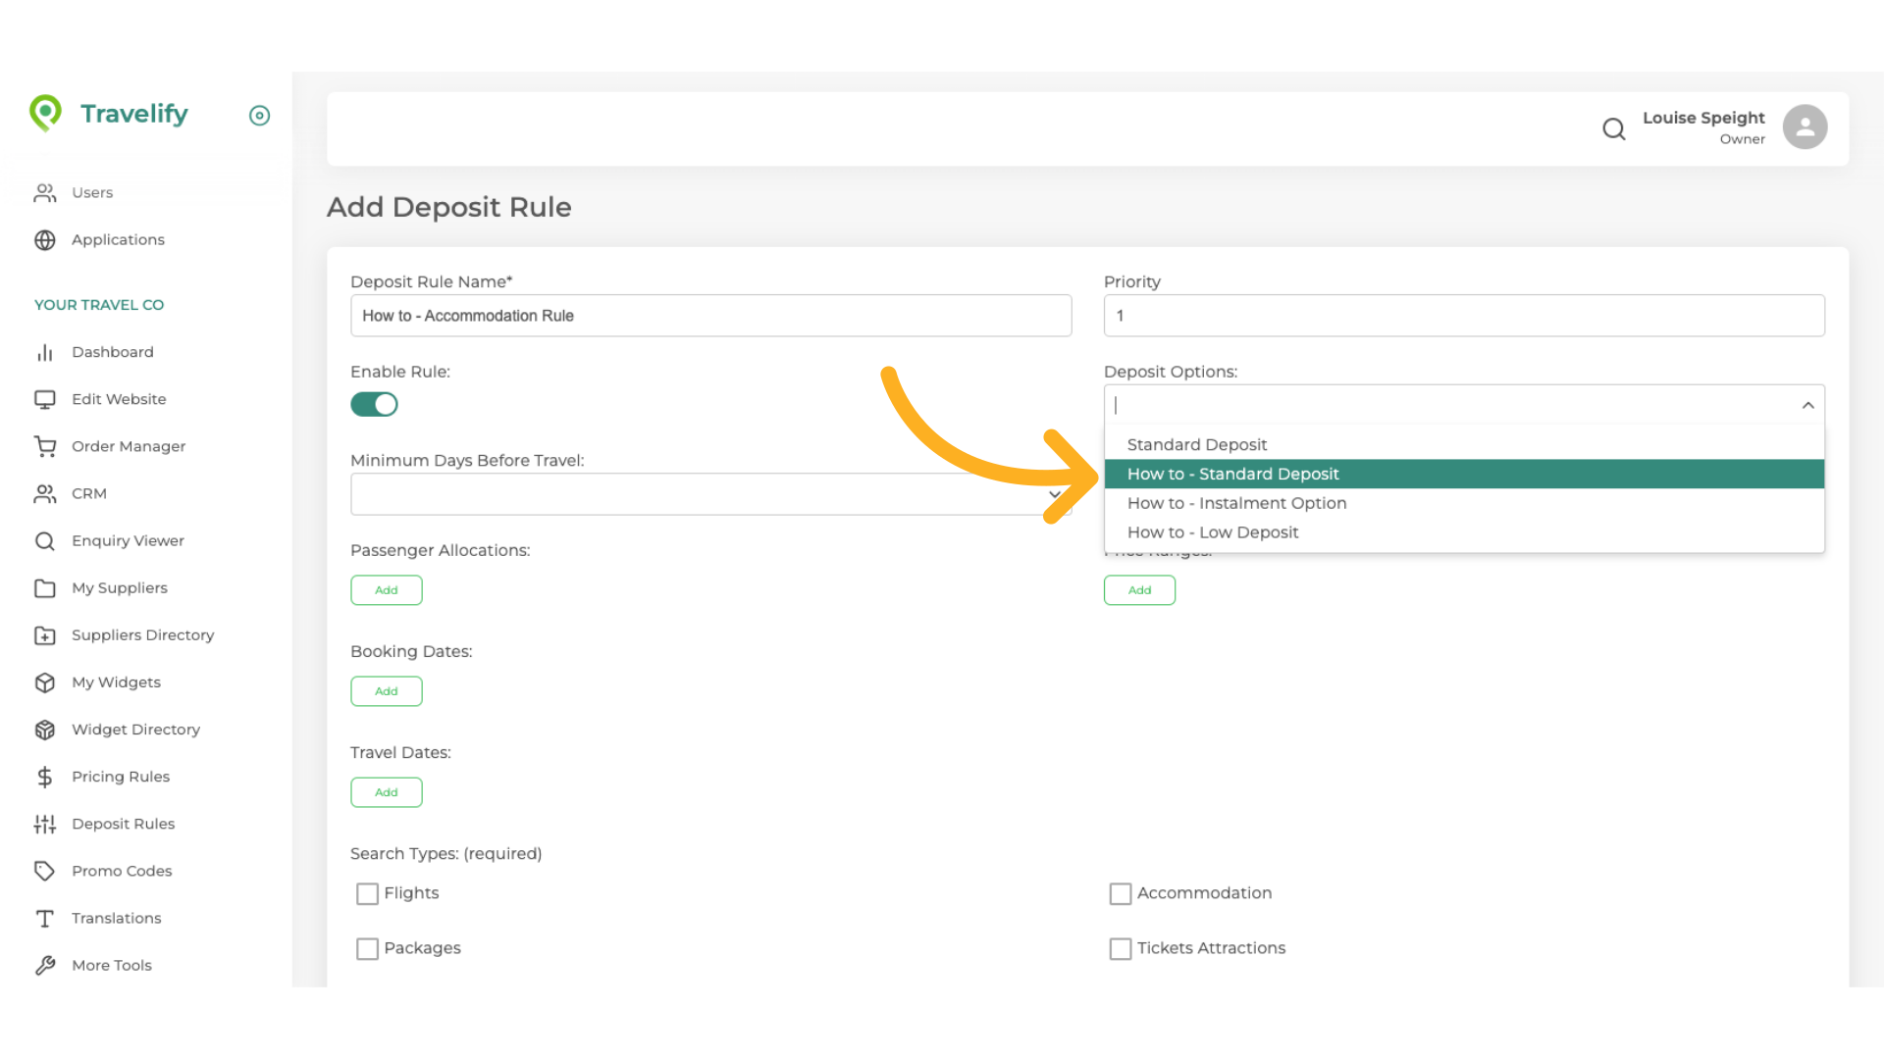Click Add under Booking Dates

[x=386, y=690]
